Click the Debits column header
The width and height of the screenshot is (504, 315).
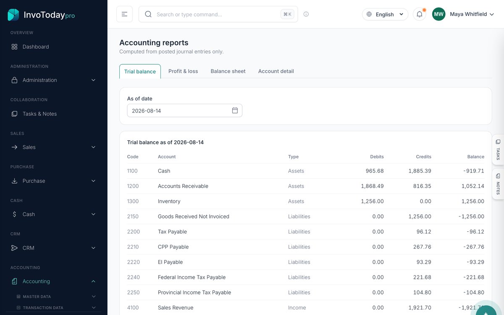pyautogui.click(x=377, y=157)
